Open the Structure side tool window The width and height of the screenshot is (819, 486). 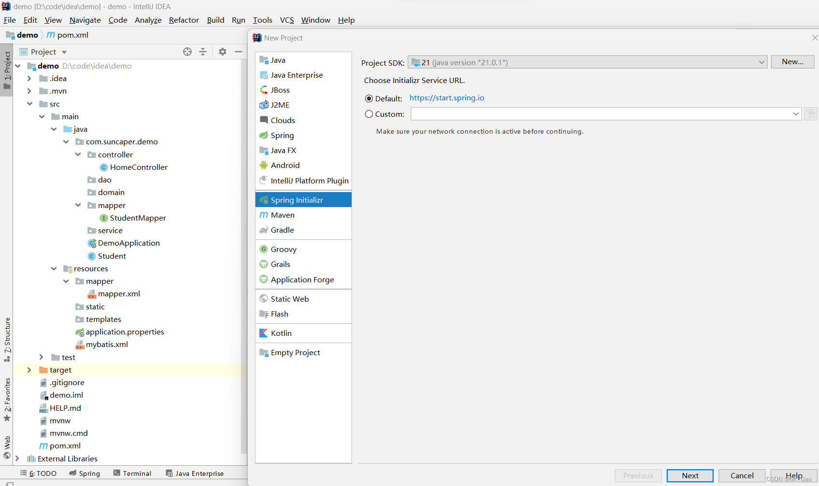click(7, 339)
